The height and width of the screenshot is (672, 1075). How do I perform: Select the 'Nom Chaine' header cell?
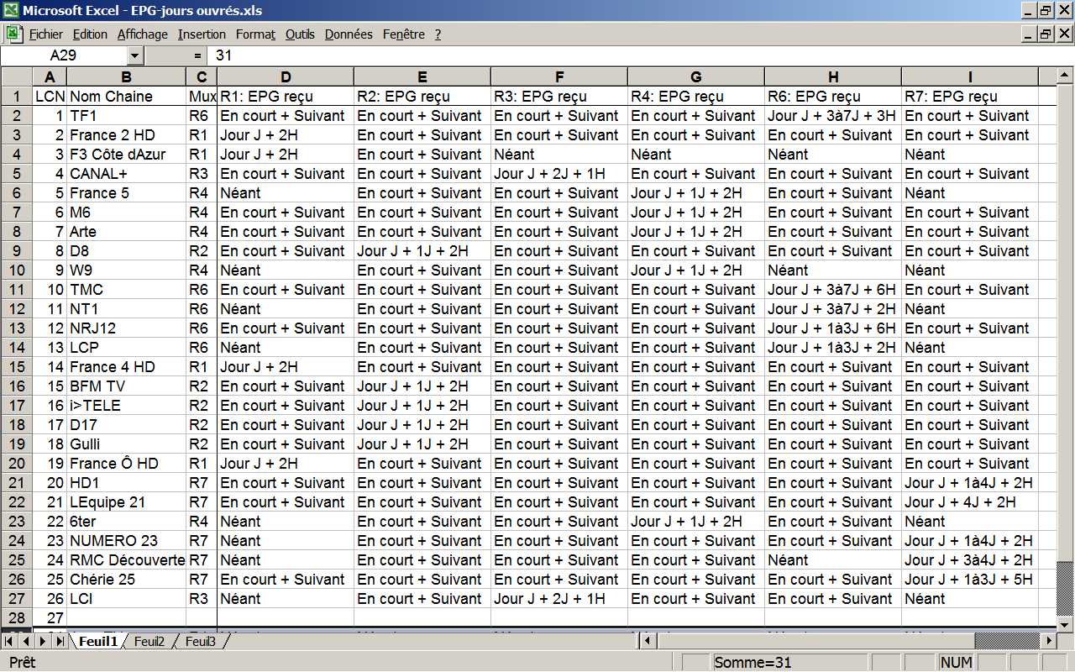(x=127, y=97)
